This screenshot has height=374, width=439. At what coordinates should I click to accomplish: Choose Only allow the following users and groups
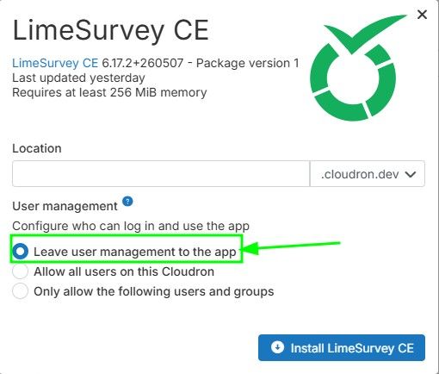(x=20, y=291)
